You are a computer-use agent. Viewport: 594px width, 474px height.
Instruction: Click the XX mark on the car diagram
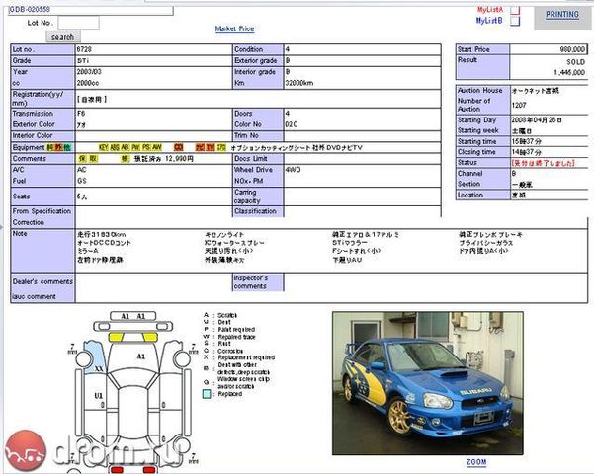[99, 368]
